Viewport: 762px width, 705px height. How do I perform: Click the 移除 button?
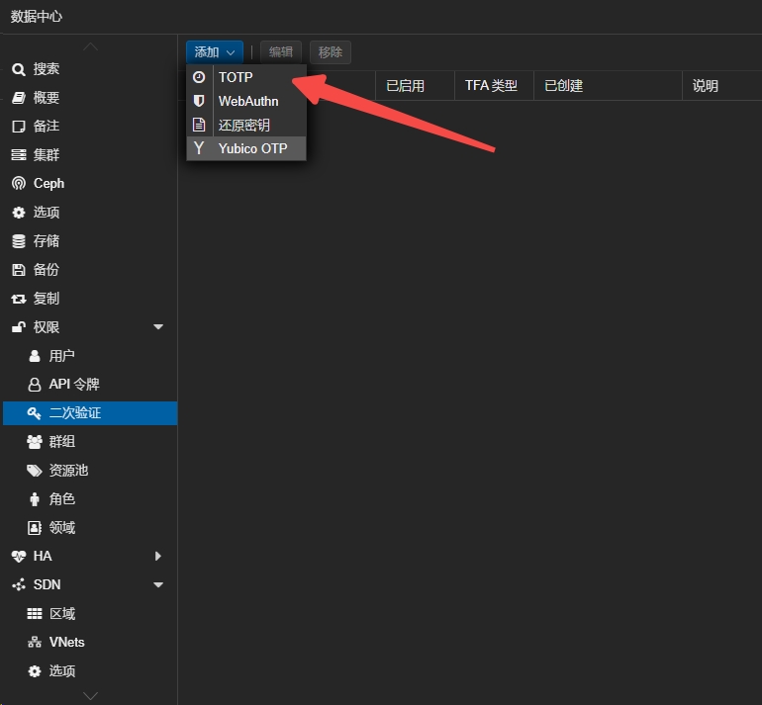[x=331, y=52]
